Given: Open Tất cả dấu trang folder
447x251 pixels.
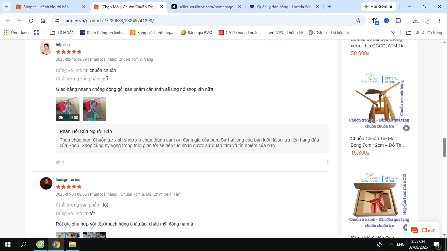Looking at the screenshot, I should (424, 33).
